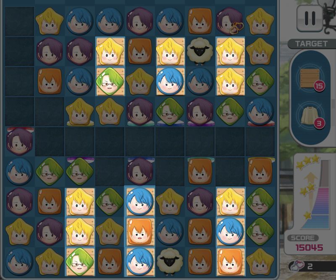Tap the sheep piece in the upper board
Image resolution: width=336 pixels, height=280 pixels.
200,51
